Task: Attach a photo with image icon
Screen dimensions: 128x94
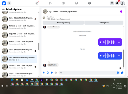Action: (48, 73)
